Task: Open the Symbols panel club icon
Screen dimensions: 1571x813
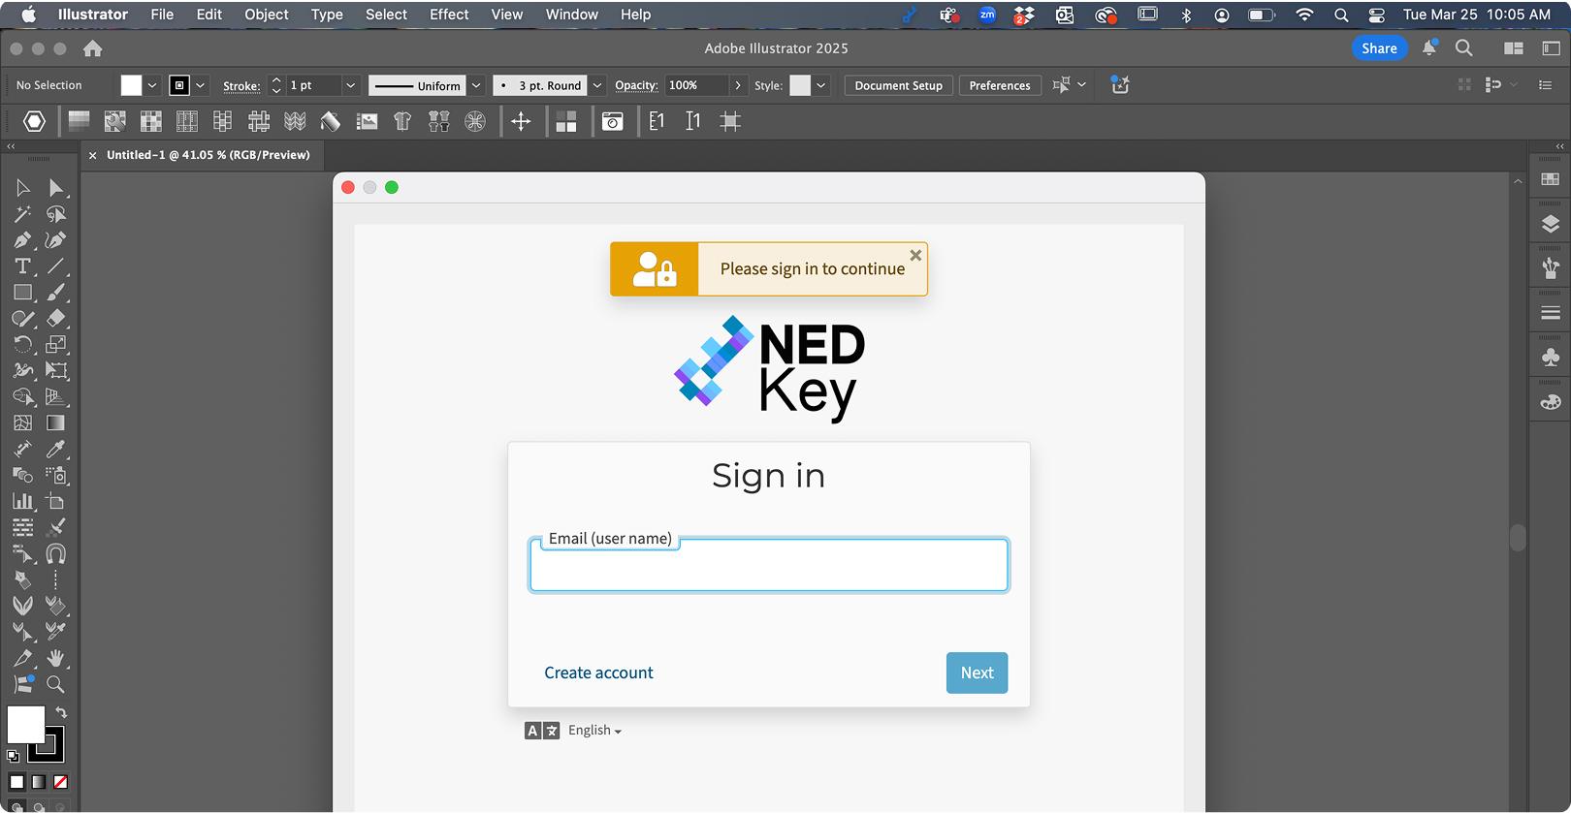Action: pos(1551,358)
